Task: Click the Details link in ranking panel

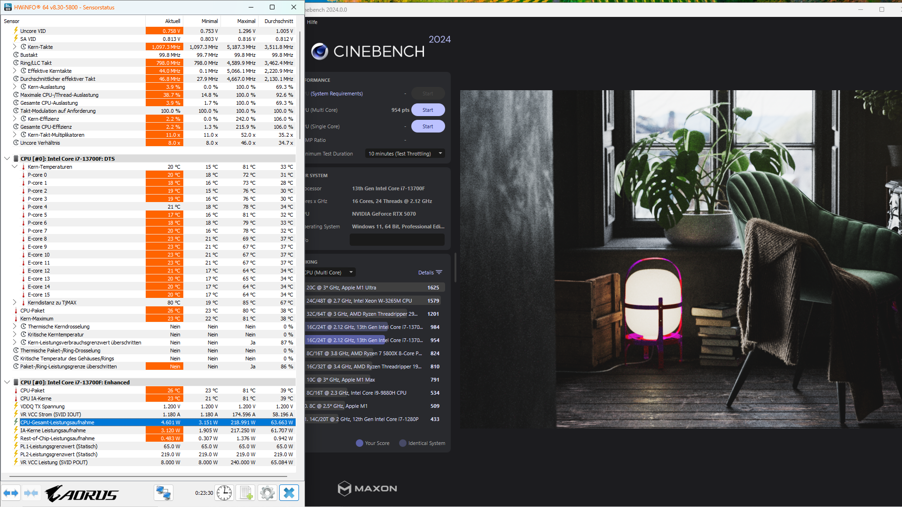Action: point(426,273)
